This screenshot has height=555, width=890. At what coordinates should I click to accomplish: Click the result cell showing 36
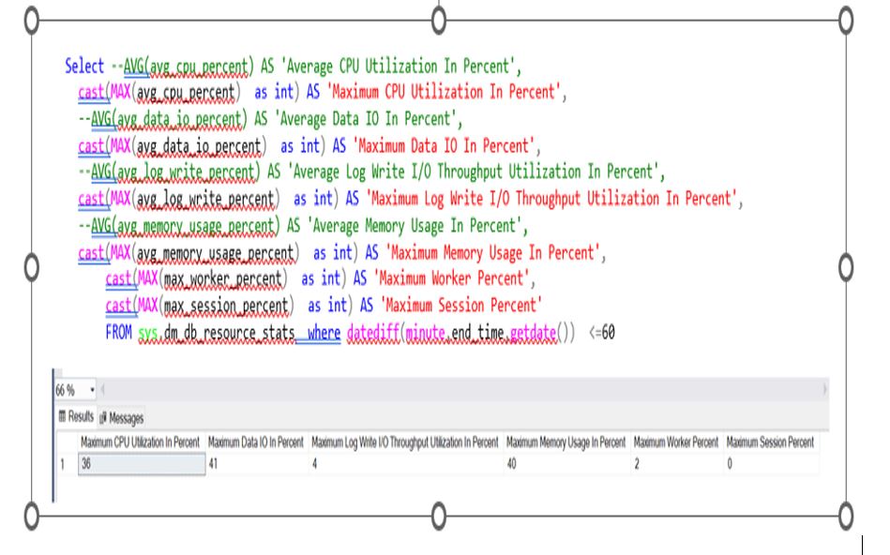click(142, 464)
